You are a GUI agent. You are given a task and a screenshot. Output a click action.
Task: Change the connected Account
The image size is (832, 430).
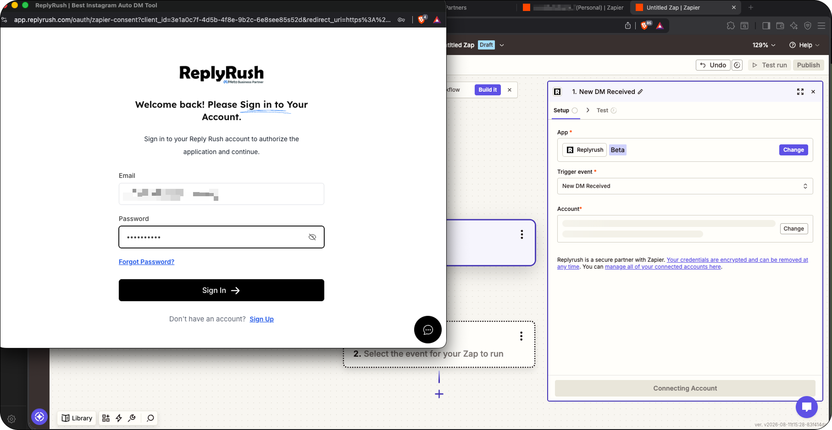click(793, 229)
